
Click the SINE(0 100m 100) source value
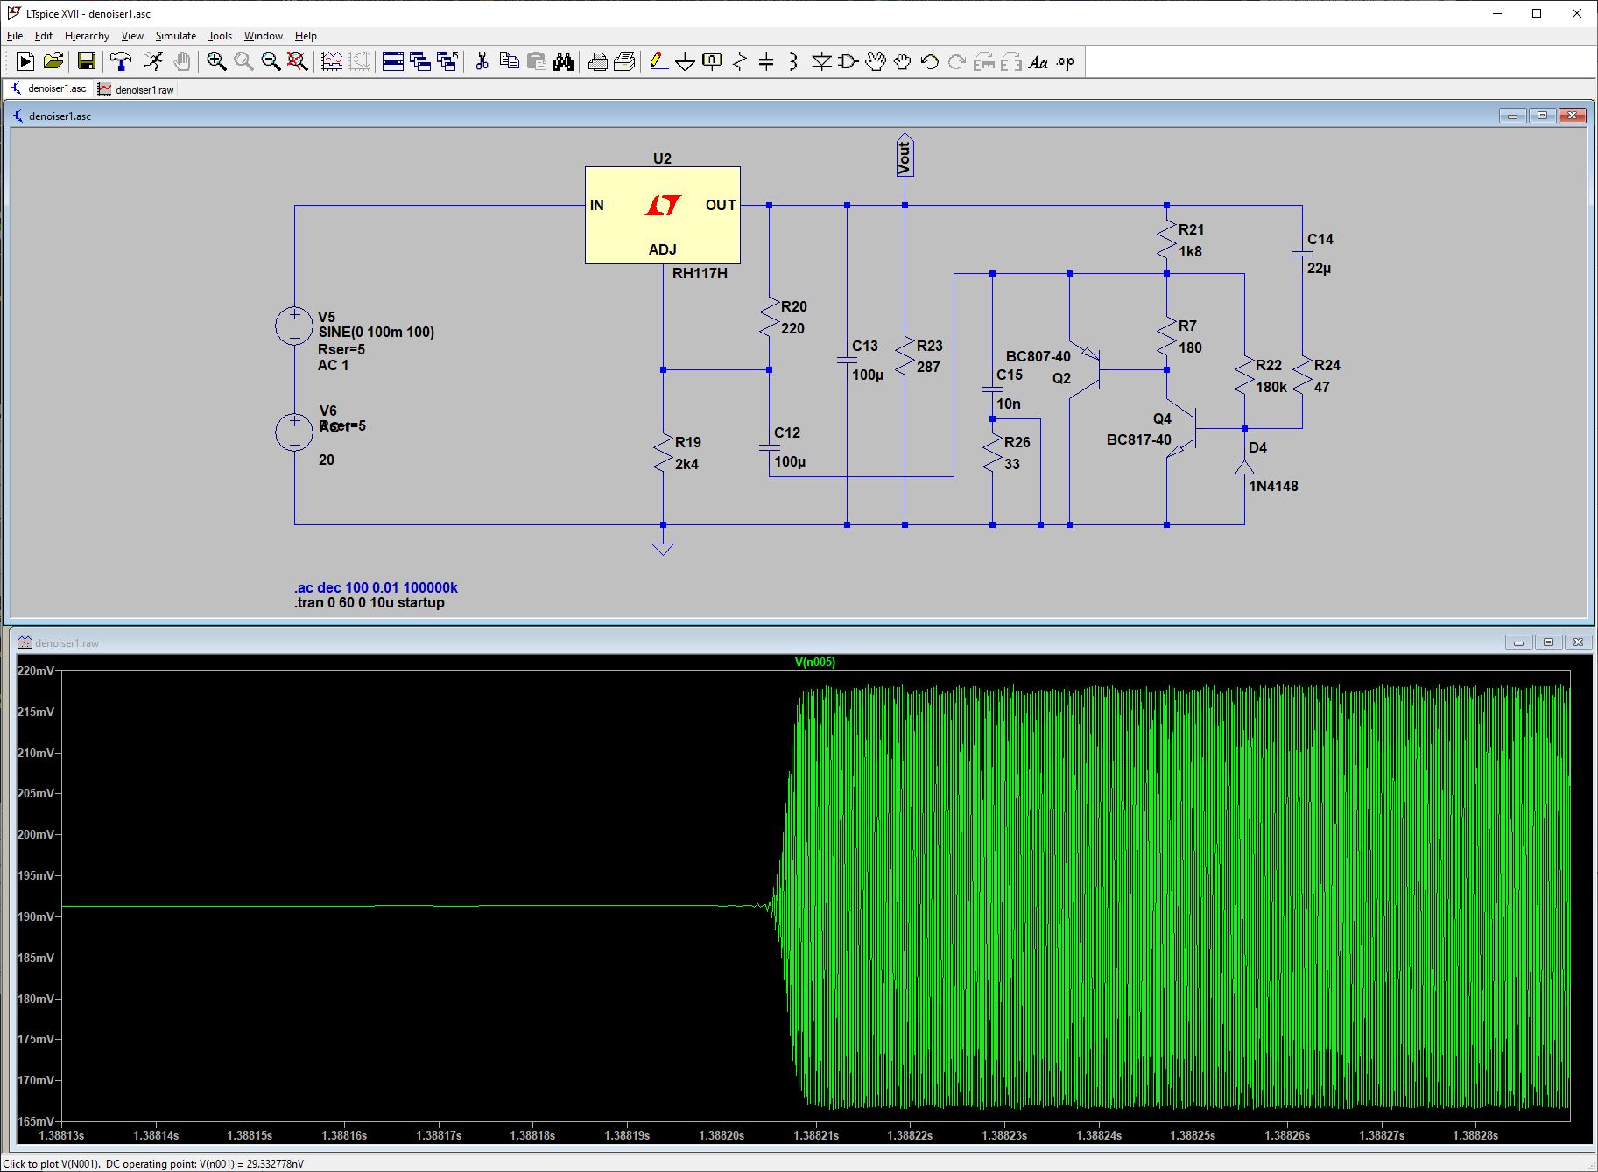(377, 332)
